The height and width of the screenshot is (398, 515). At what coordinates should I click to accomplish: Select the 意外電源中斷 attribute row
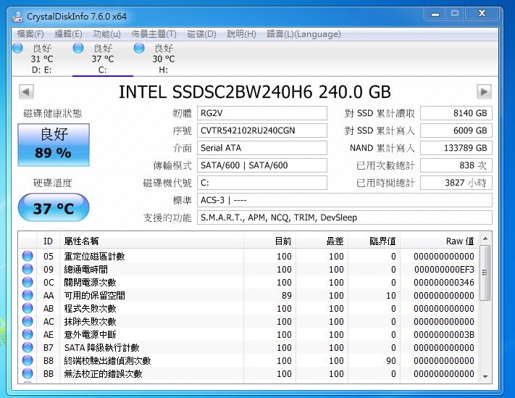tap(248, 334)
